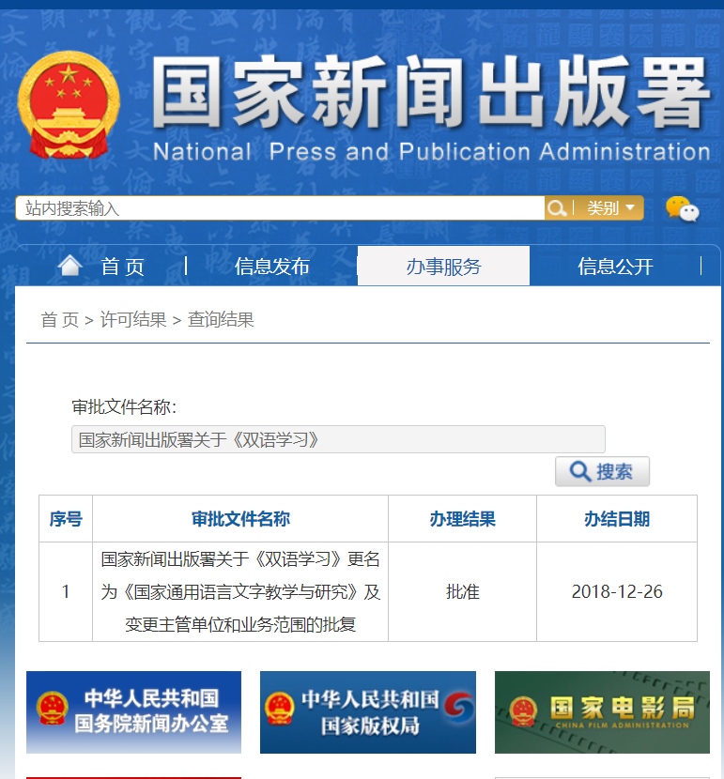Viewport: 724px width, 779px height.
Task: Go to 首页 in the navigation bar
Action: coord(122,267)
